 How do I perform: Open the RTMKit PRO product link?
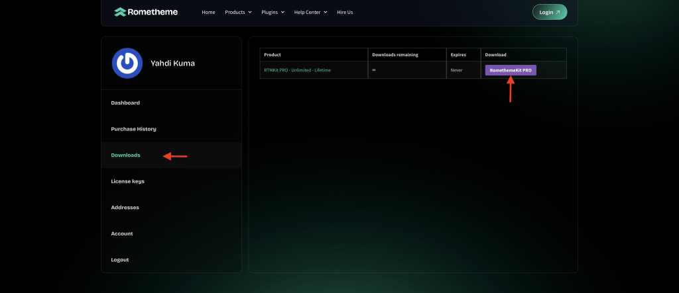[297, 70]
